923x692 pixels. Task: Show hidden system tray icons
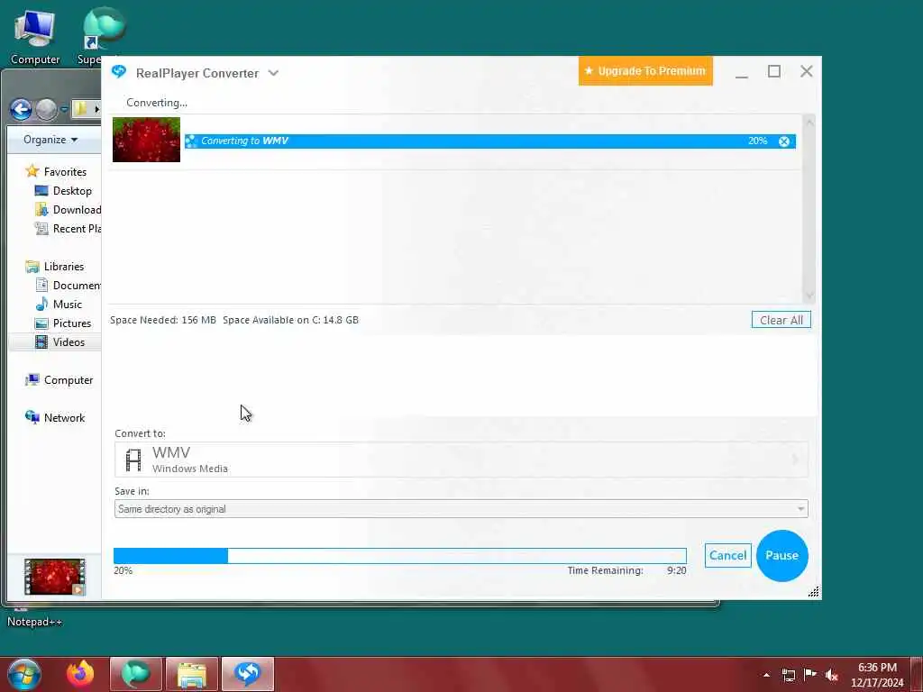[766, 675]
